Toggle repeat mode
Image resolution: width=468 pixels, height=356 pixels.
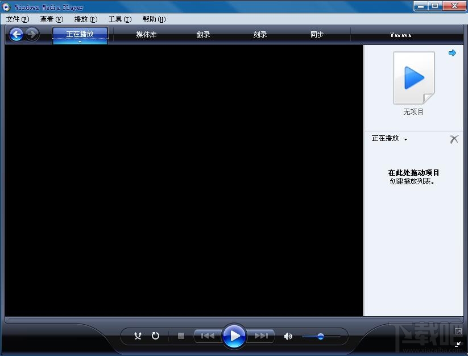(x=155, y=336)
